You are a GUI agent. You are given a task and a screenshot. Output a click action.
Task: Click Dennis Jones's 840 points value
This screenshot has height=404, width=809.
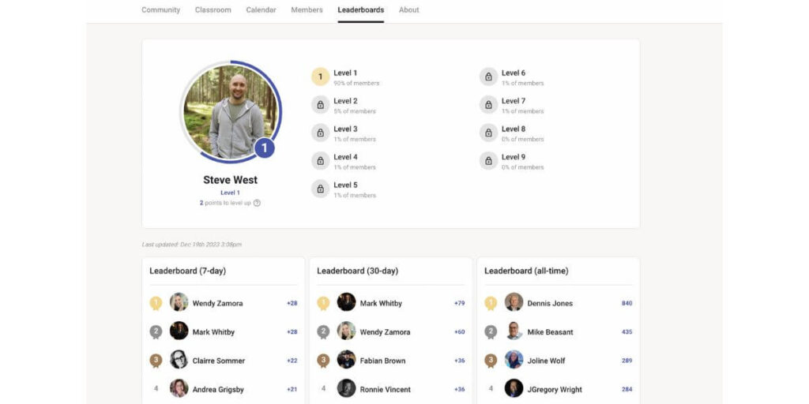tap(627, 304)
